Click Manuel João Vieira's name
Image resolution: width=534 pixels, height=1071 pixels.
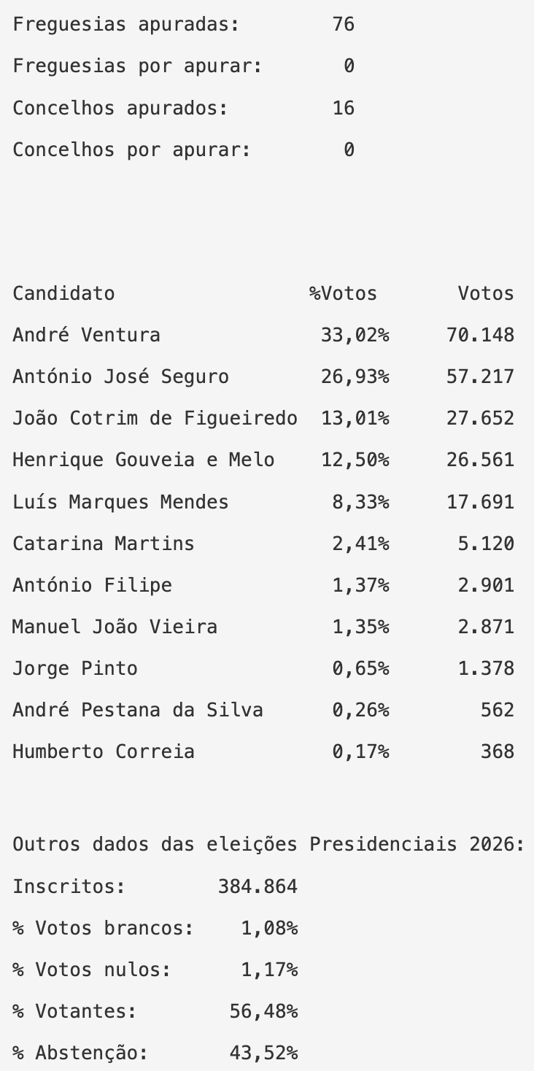click(115, 627)
